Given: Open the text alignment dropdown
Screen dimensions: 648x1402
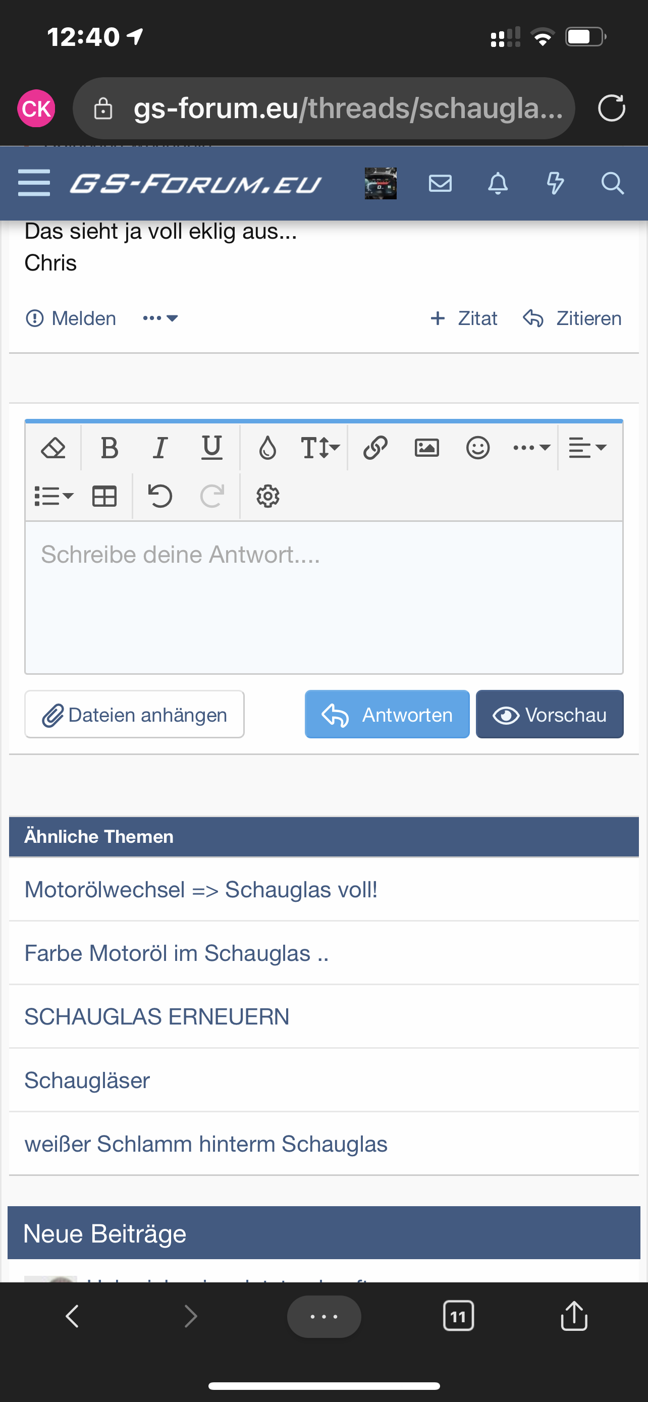Looking at the screenshot, I should tap(587, 448).
